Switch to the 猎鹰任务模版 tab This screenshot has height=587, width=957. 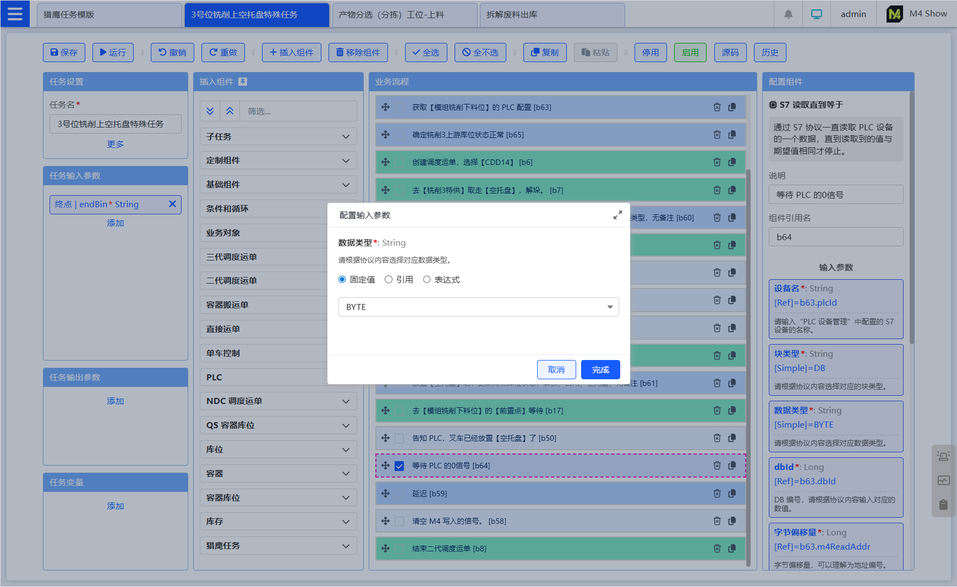pyautogui.click(x=108, y=15)
